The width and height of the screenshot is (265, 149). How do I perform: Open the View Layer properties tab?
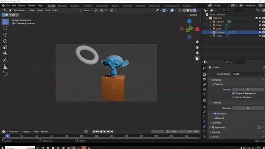[x=204, y=84]
